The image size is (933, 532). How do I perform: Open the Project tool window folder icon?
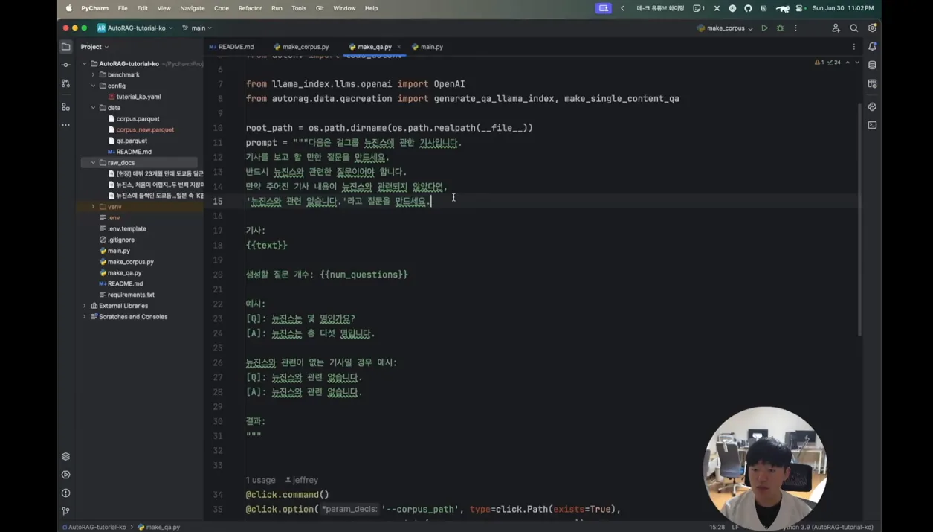(65, 47)
